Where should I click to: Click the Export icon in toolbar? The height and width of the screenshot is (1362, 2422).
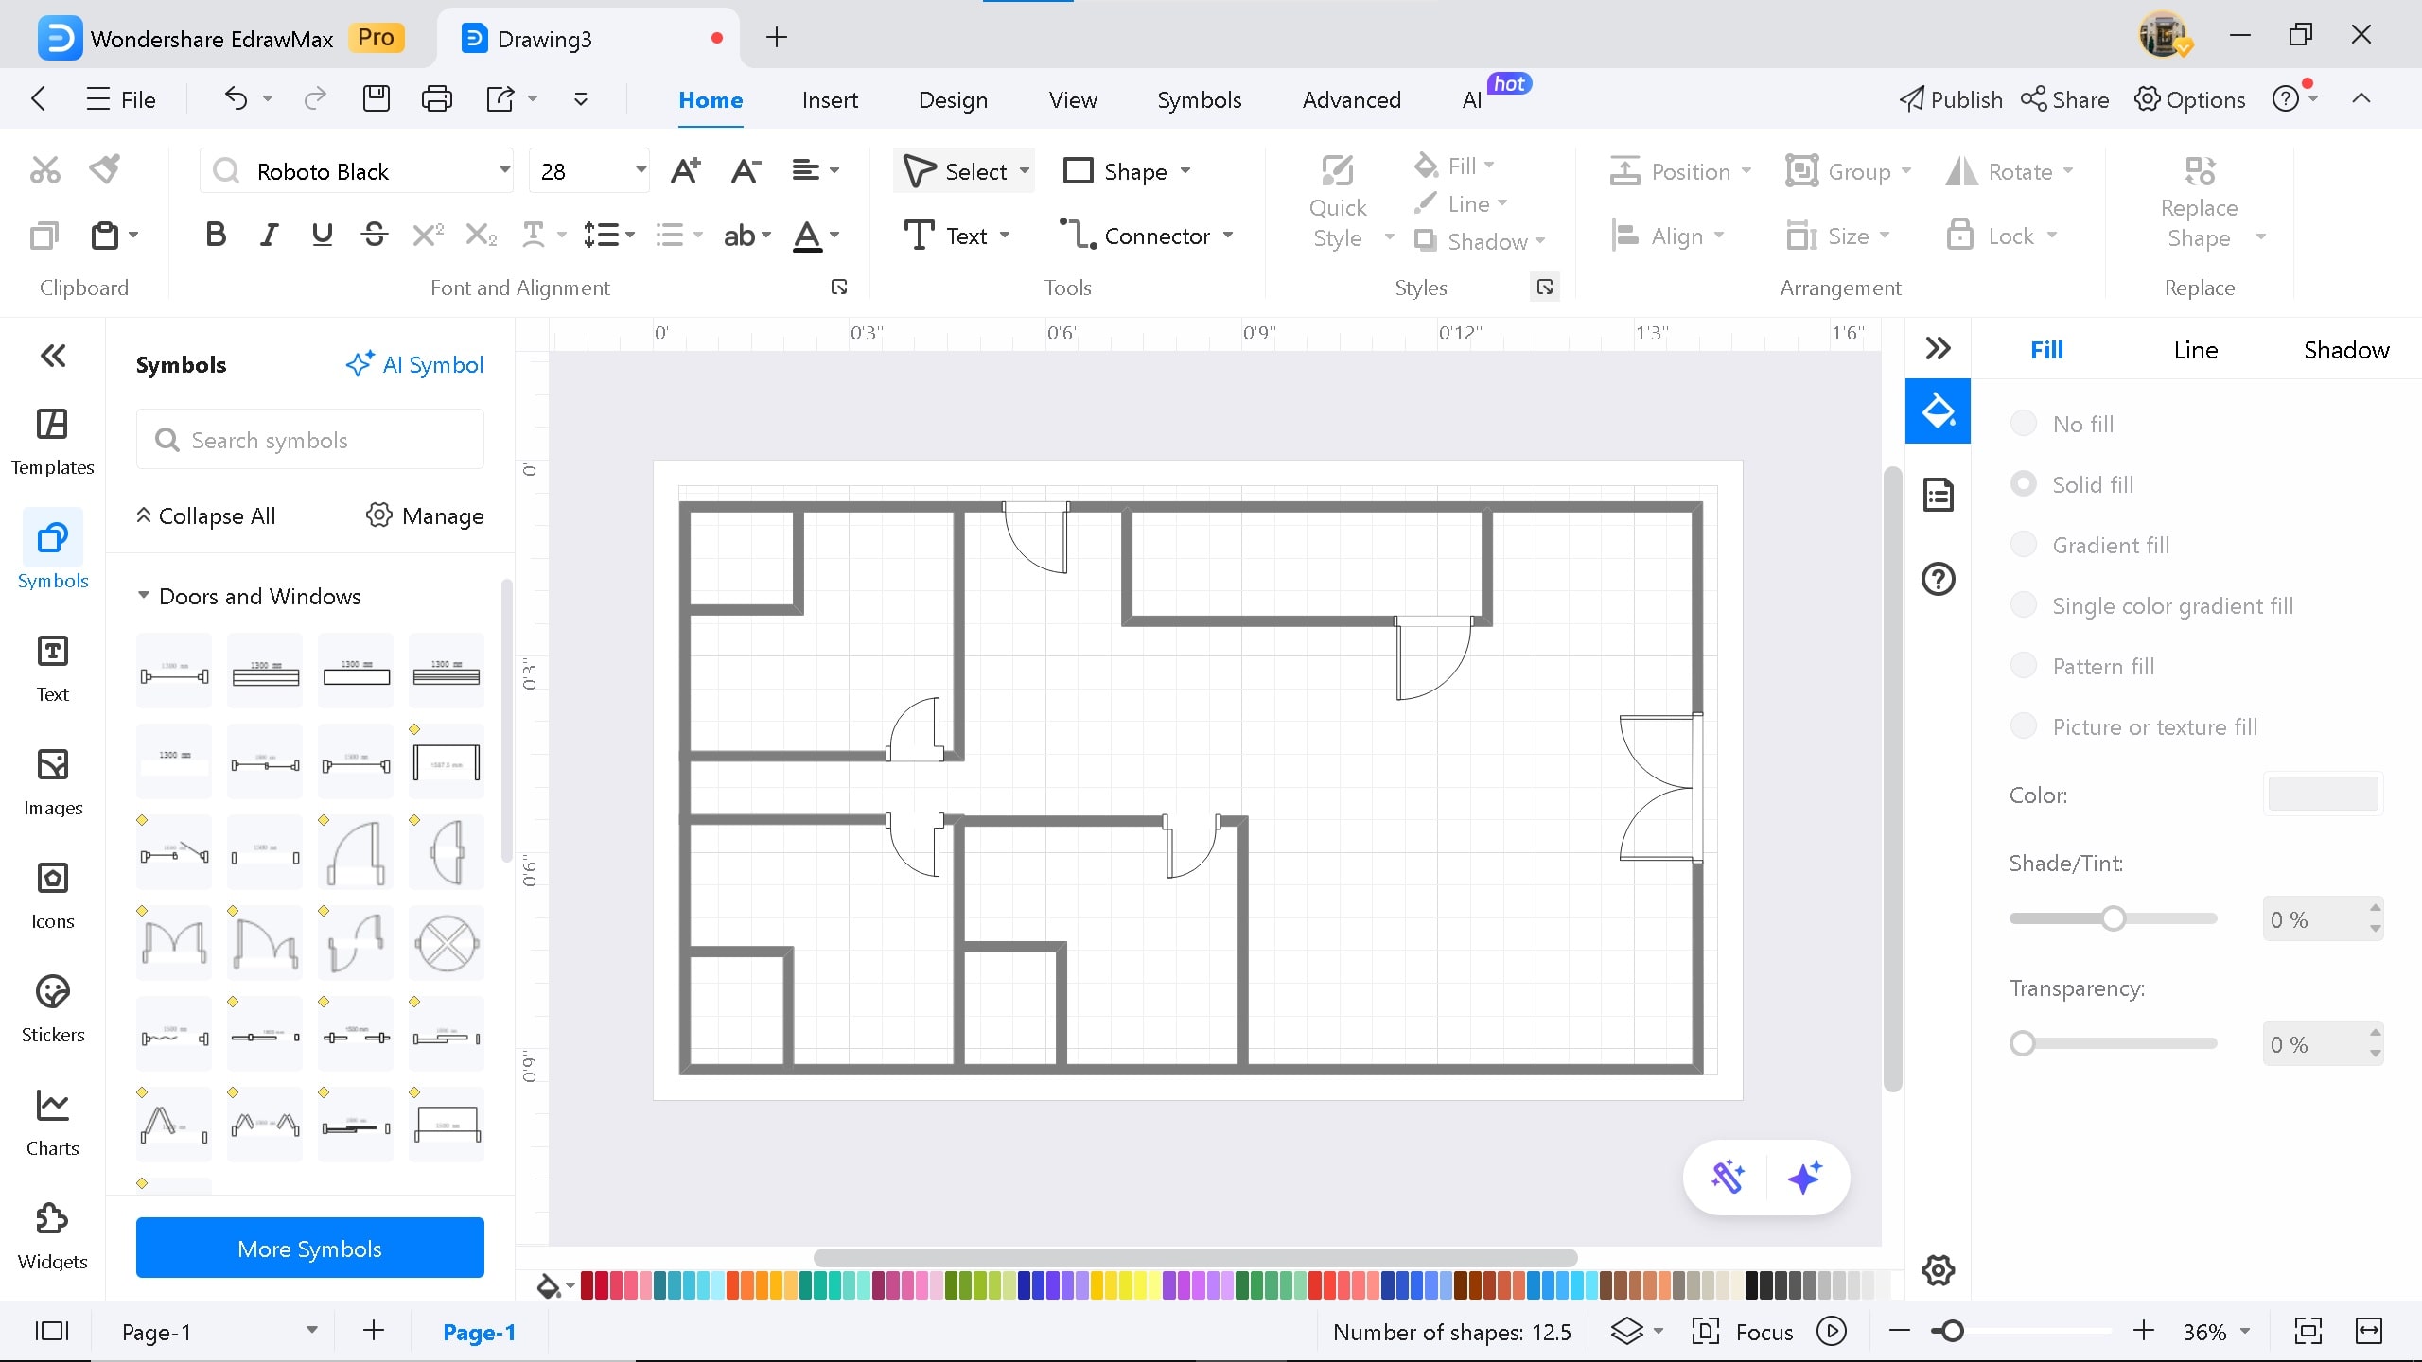[x=500, y=98]
